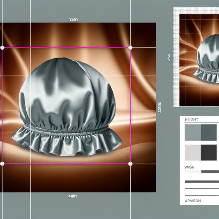This screenshot has height=219, width=219.
Task: Click the WISH label in panel
Action: 189,167
